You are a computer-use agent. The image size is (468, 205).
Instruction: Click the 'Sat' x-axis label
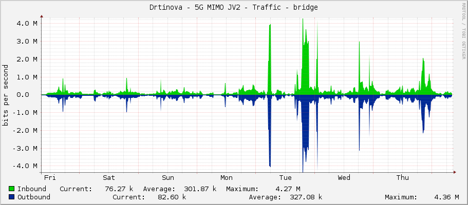coord(109,178)
